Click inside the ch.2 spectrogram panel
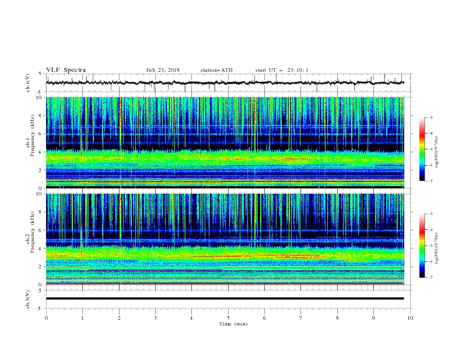The height and width of the screenshot is (357, 462). click(225, 239)
